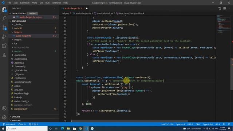Open the Accounts menu icon
Image resolution: width=233 pixels, height=131 pixels.
[x=4, y=108]
